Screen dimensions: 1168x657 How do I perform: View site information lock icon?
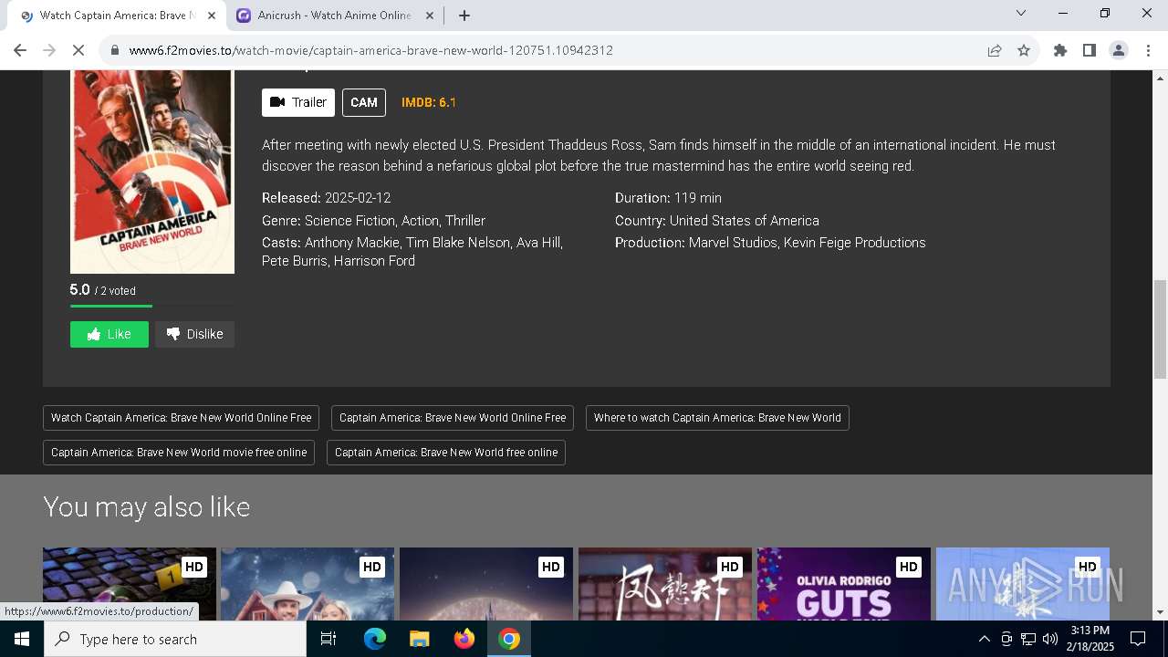[x=114, y=50]
